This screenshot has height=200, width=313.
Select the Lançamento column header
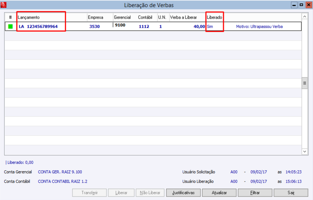pos(29,17)
